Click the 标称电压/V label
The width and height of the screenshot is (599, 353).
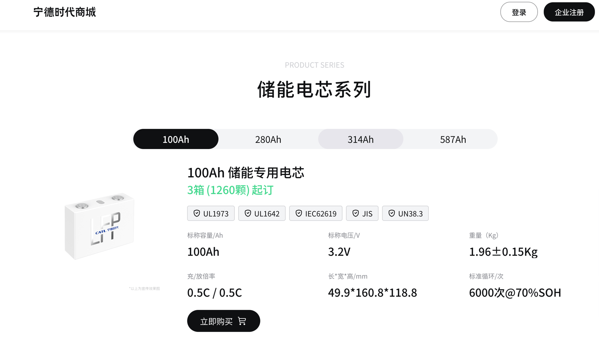coord(344,235)
